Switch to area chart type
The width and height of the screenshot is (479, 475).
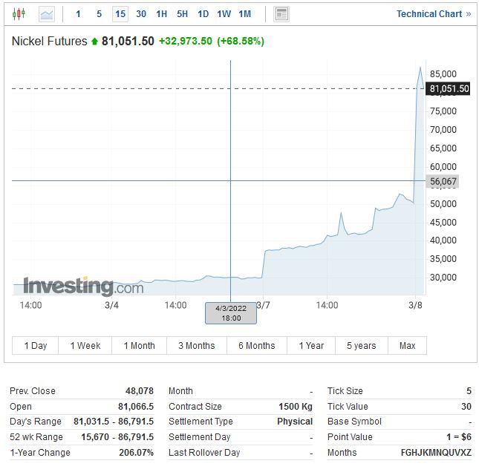[47, 14]
